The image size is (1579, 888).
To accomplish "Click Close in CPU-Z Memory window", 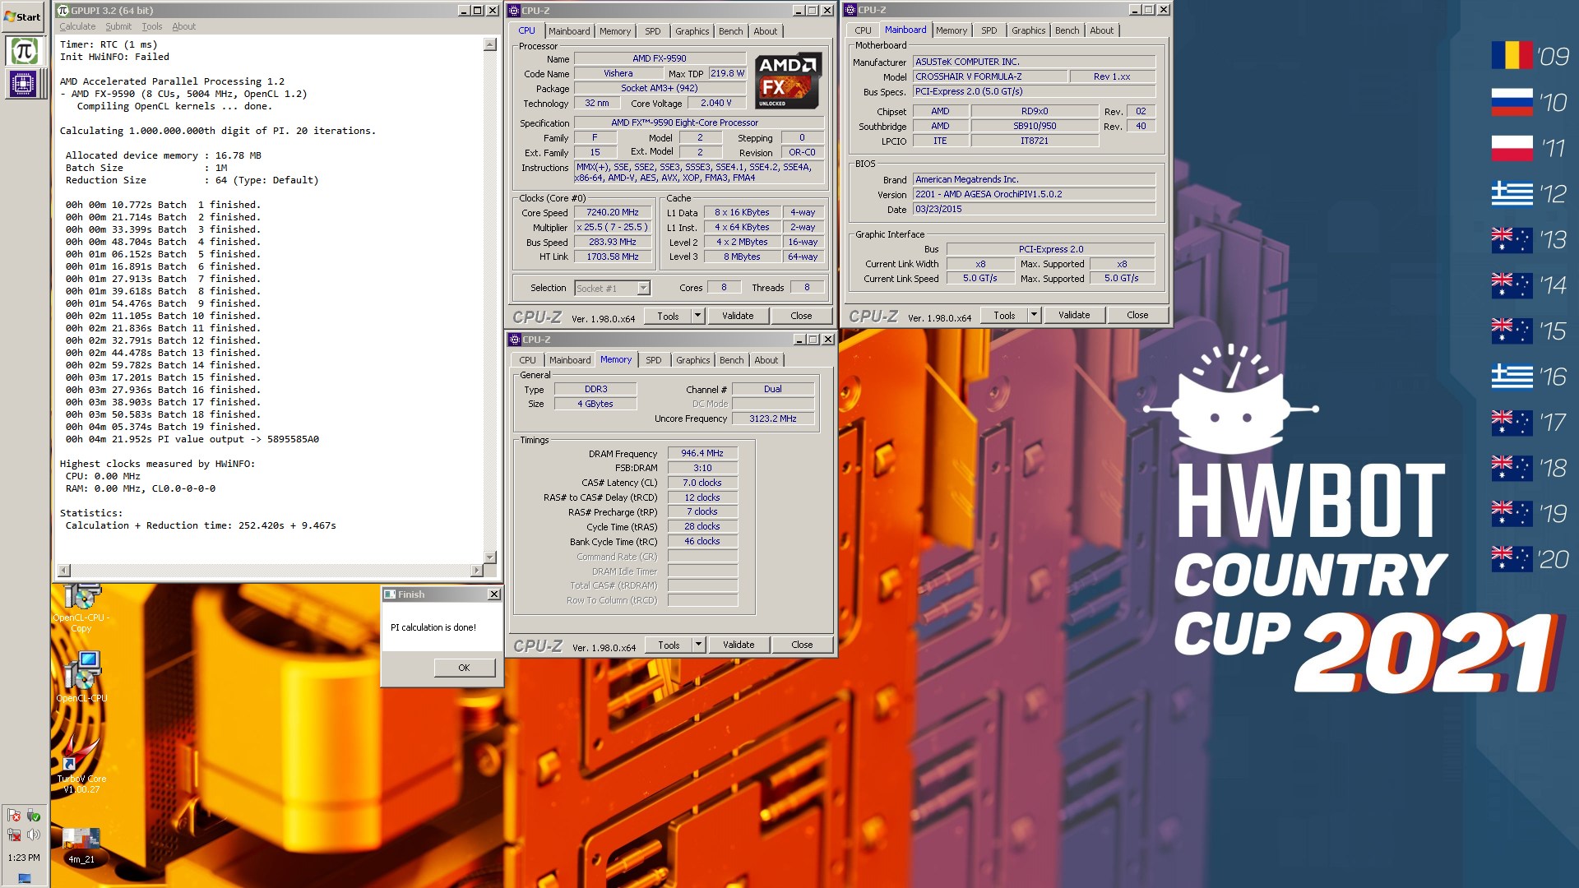I will [x=802, y=645].
